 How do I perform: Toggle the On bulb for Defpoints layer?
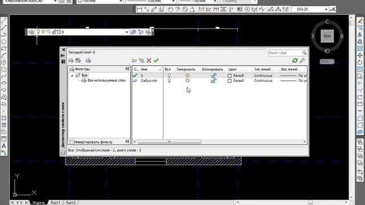click(169, 81)
